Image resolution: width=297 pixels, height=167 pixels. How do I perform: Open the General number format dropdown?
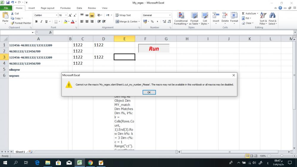click(170, 15)
